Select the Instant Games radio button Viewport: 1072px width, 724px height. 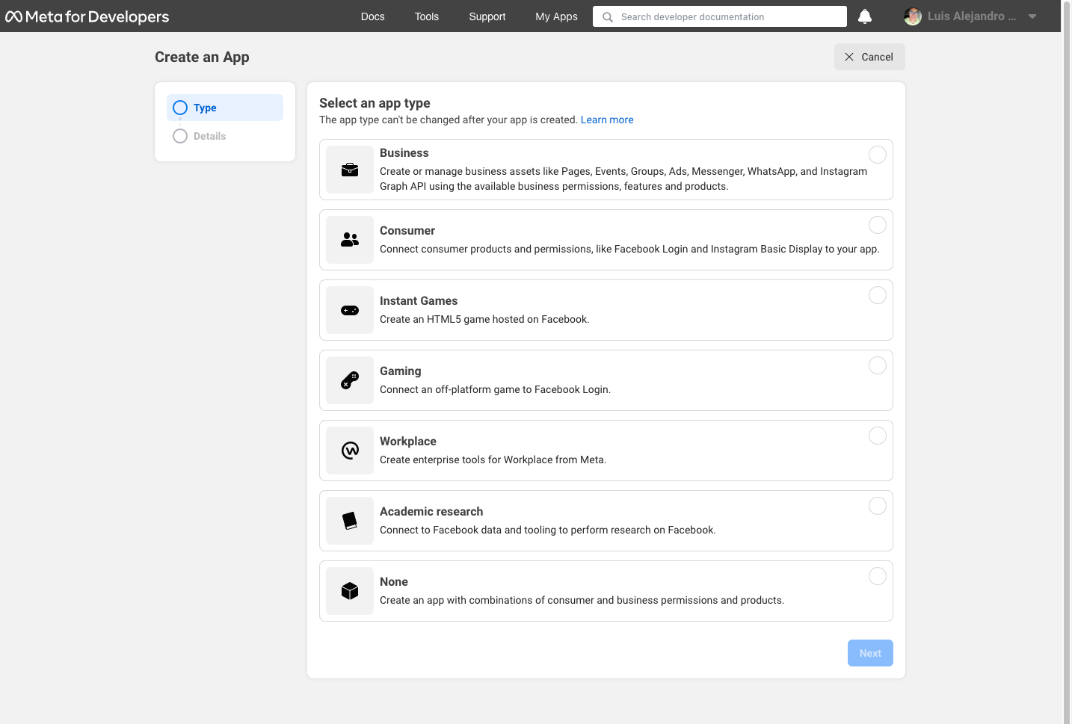point(878,295)
